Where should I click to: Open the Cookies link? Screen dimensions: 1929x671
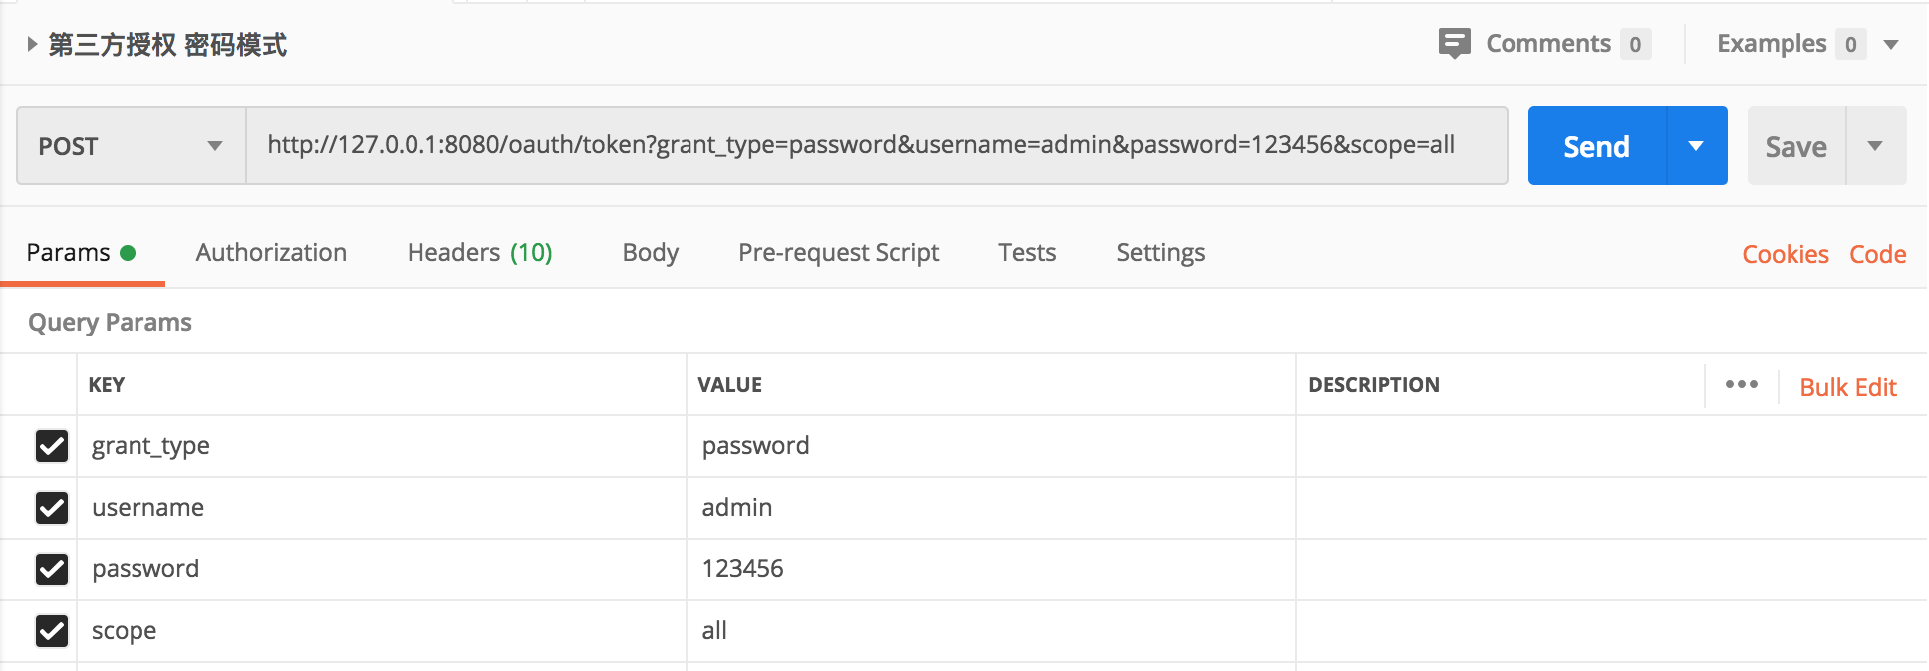click(x=1785, y=255)
